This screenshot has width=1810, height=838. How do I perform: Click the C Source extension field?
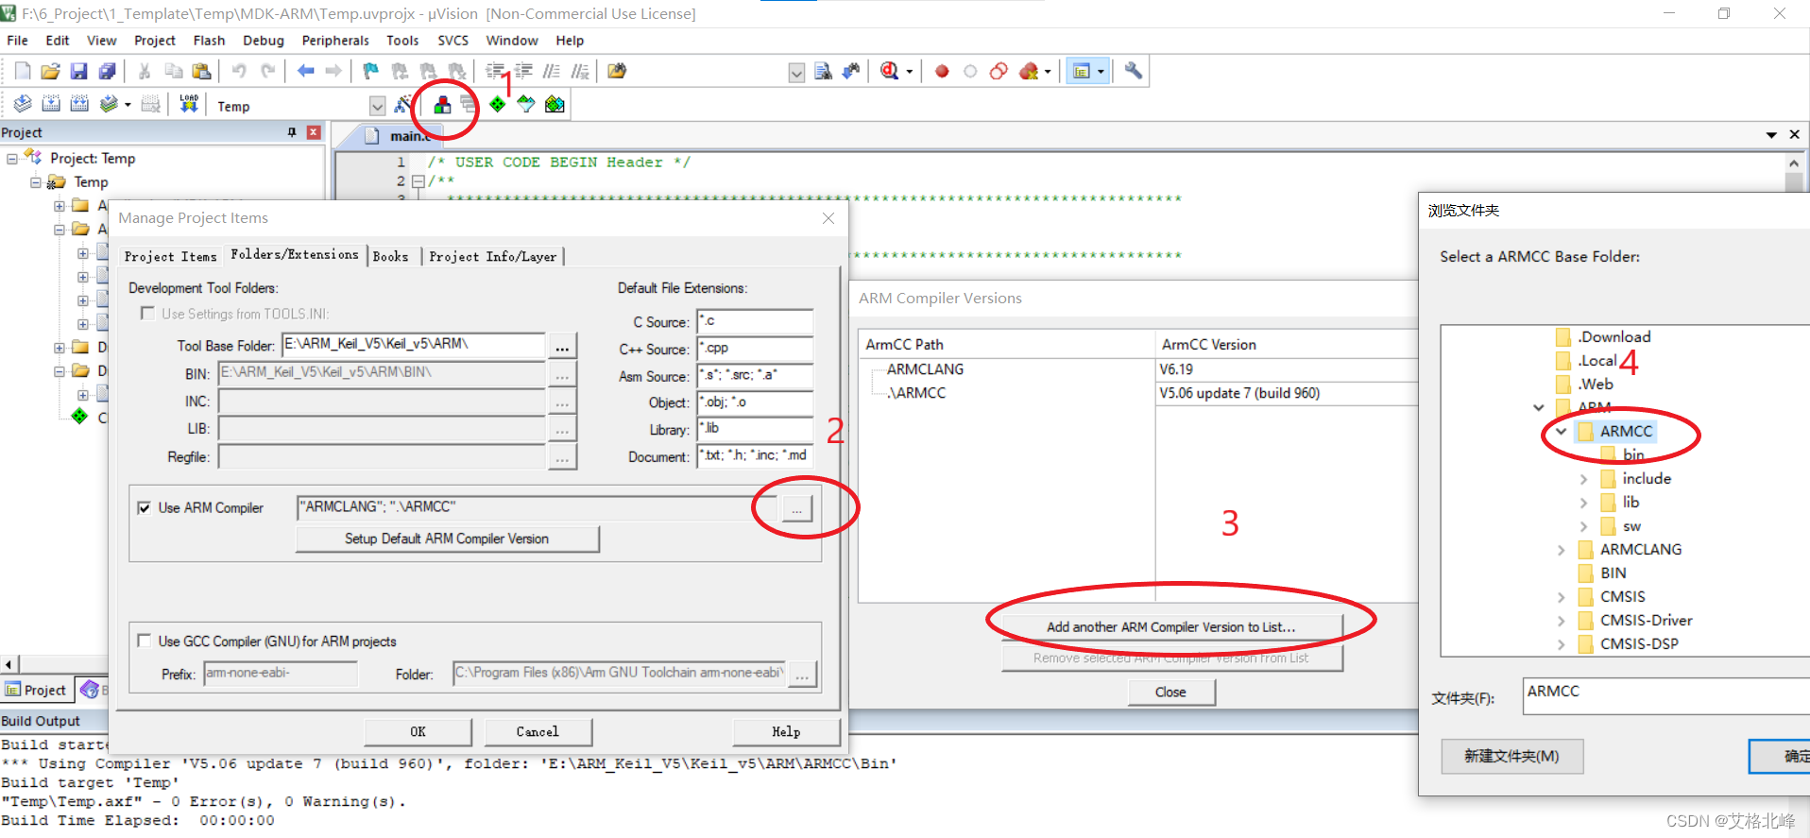(x=755, y=321)
